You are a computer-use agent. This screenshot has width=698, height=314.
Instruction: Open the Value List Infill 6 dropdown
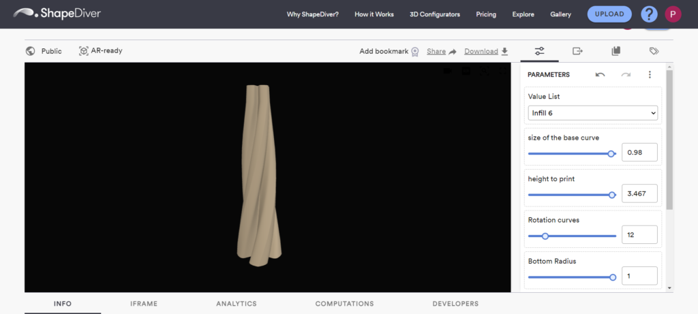point(593,113)
